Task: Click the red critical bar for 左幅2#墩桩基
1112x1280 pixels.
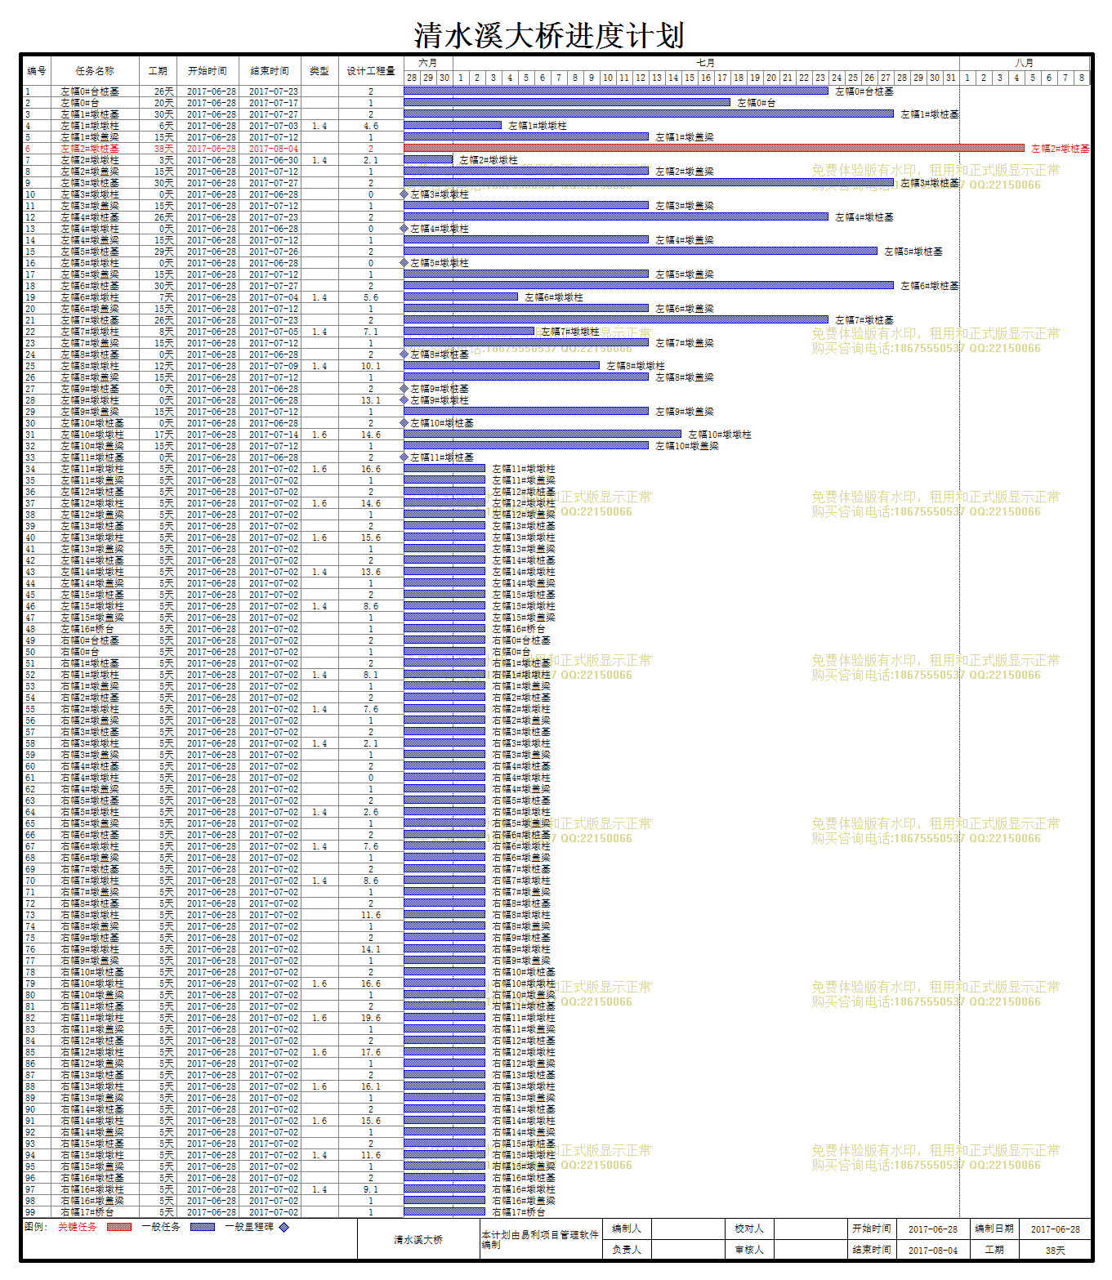Action: click(714, 149)
